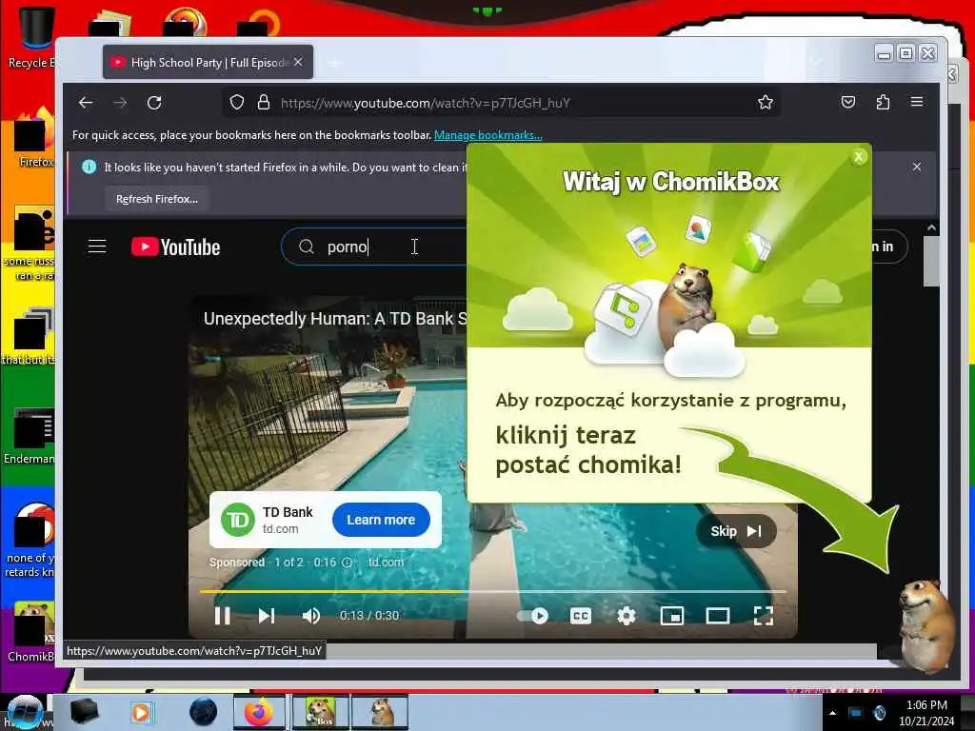Click the site padlock icon
The image size is (975, 731).
pos(264,103)
